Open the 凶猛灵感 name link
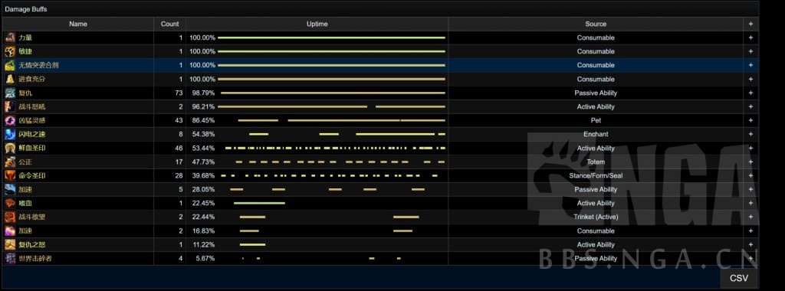 pos(32,120)
